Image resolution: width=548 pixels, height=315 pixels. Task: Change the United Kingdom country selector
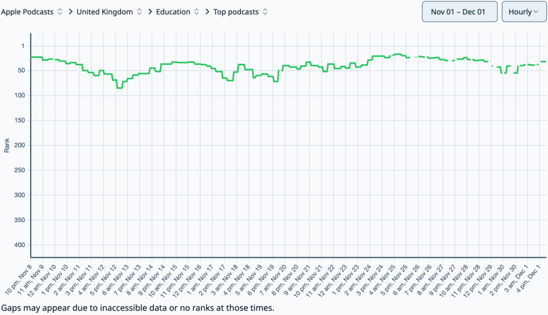(109, 12)
